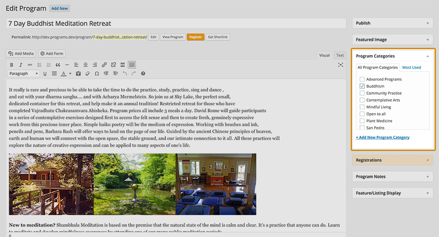Apply blockquote formatting
This screenshot has height=237, width=439.
pos(58,65)
